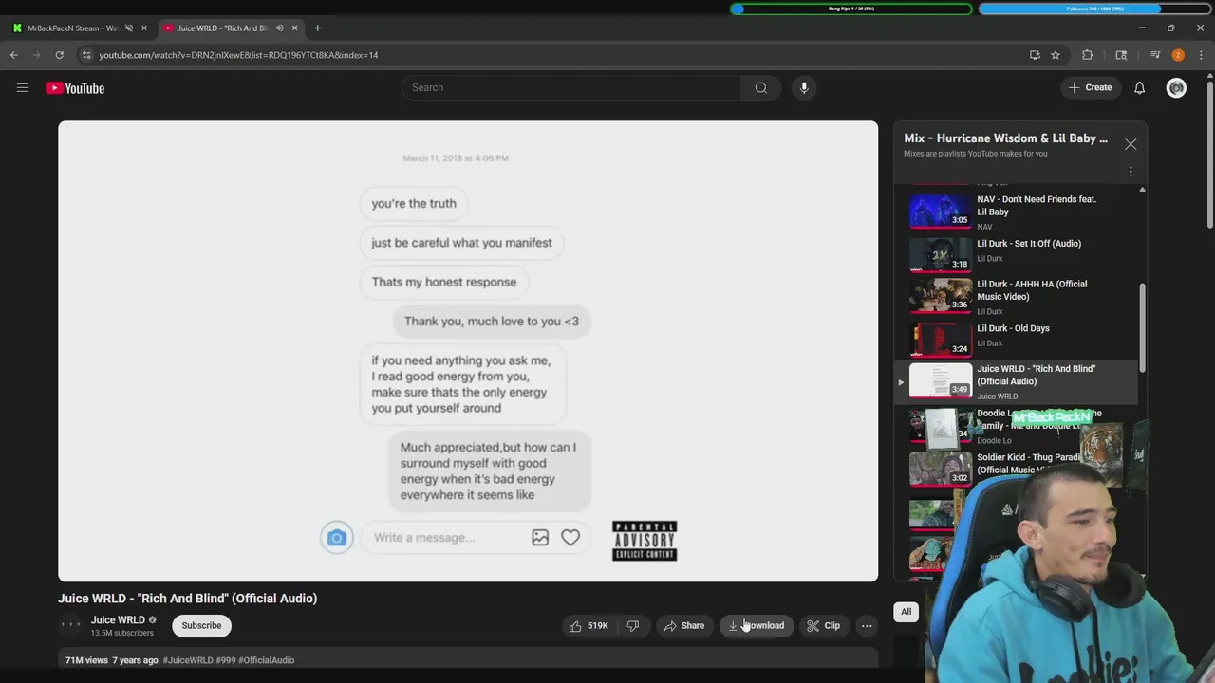Close the Mix playlist panel
This screenshot has height=683, width=1215.
pyautogui.click(x=1131, y=144)
